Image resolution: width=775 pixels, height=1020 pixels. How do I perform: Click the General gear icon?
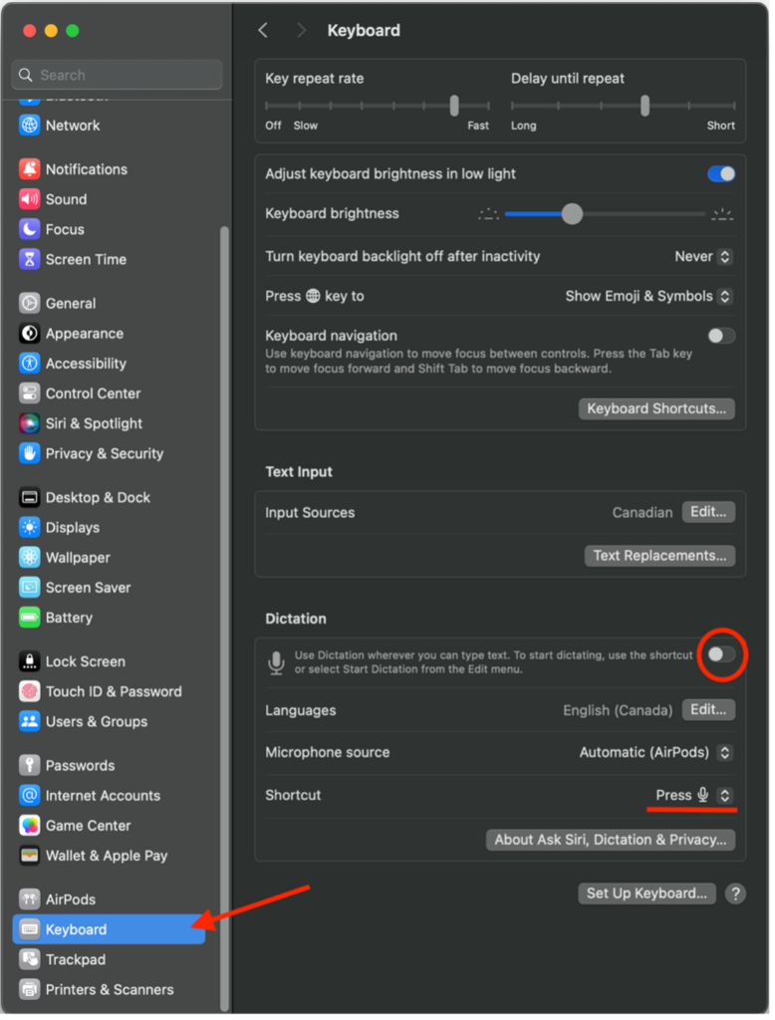click(x=29, y=305)
